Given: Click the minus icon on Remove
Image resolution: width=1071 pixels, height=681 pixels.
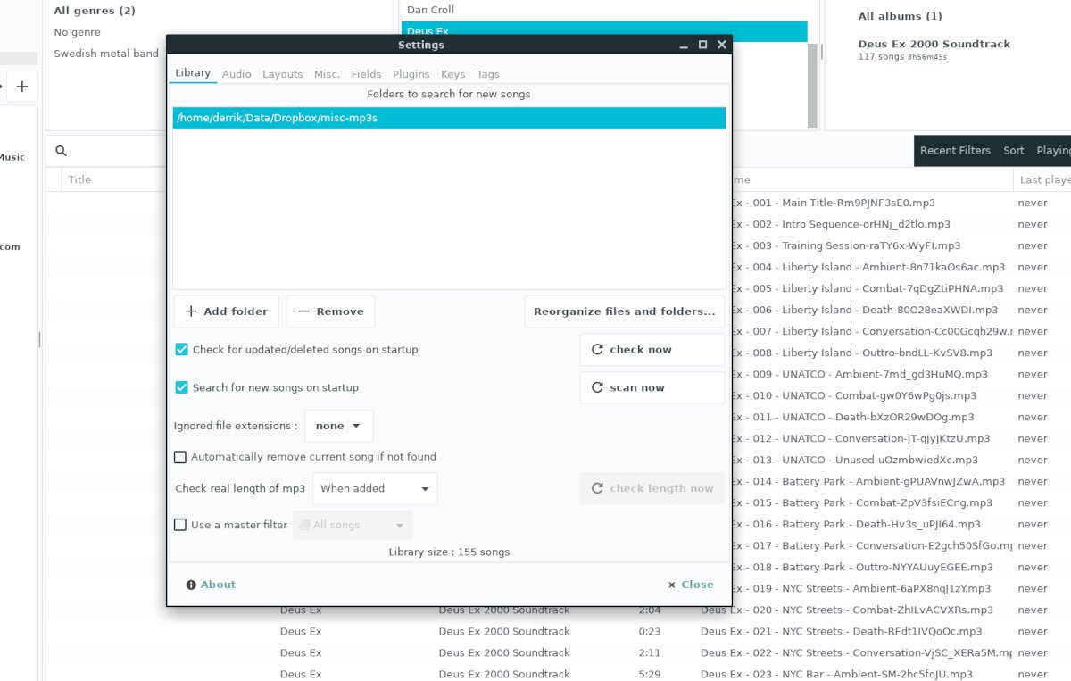Looking at the screenshot, I should (x=303, y=311).
